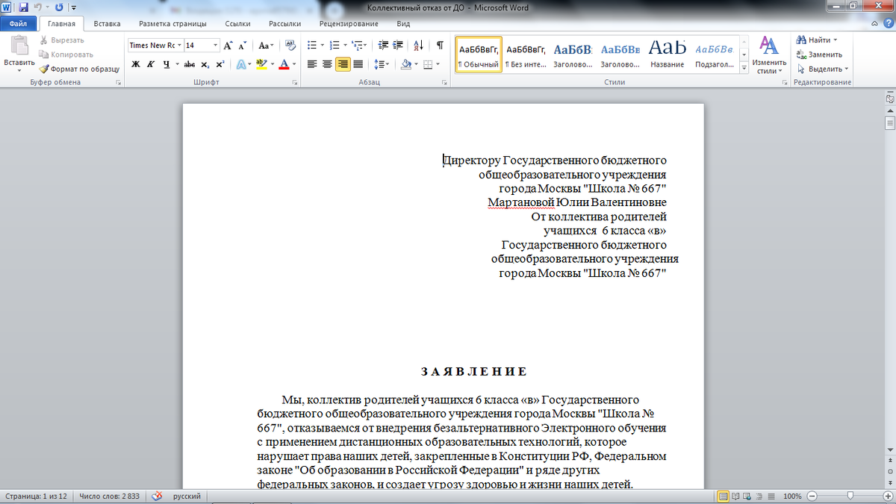Open text effects glowing A icon
This screenshot has height=504, width=896.
pos(241,64)
